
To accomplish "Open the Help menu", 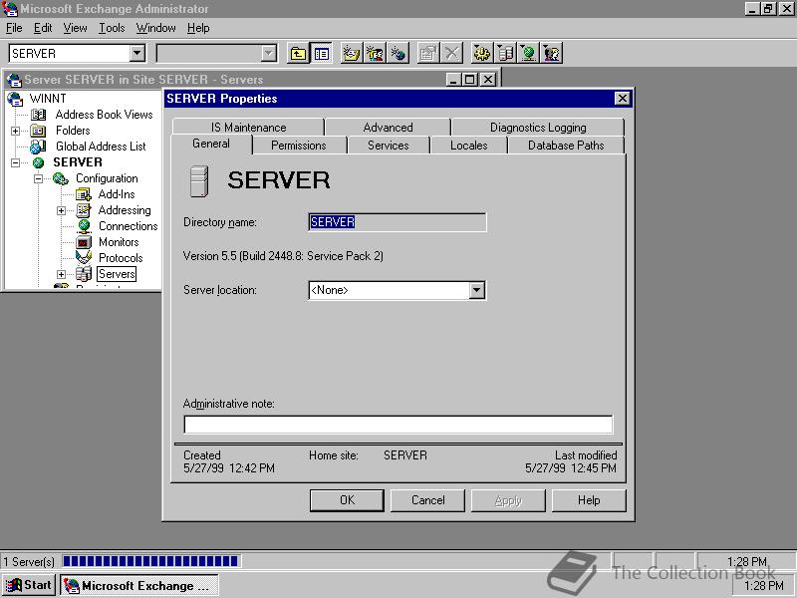I will point(198,28).
